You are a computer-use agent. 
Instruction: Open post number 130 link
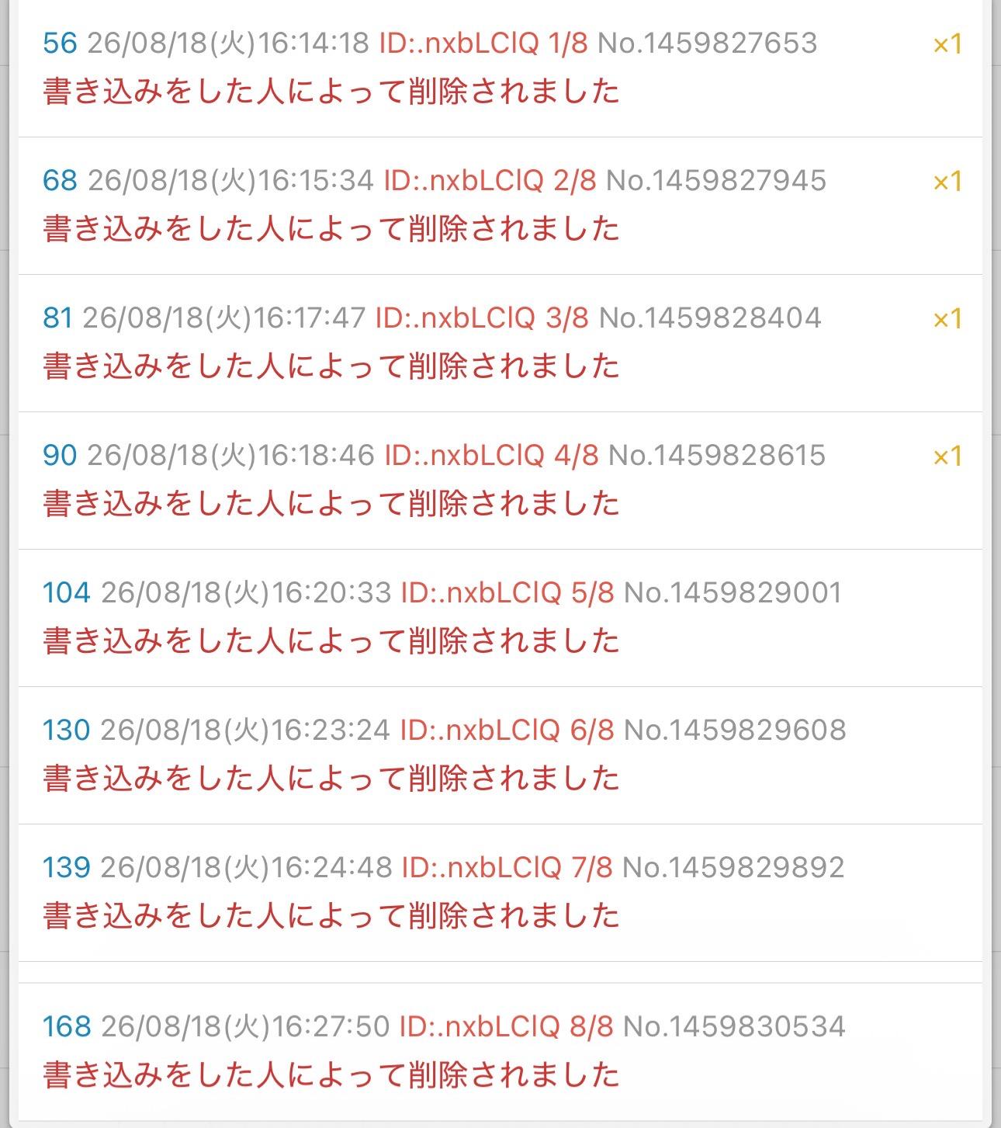point(67,730)
